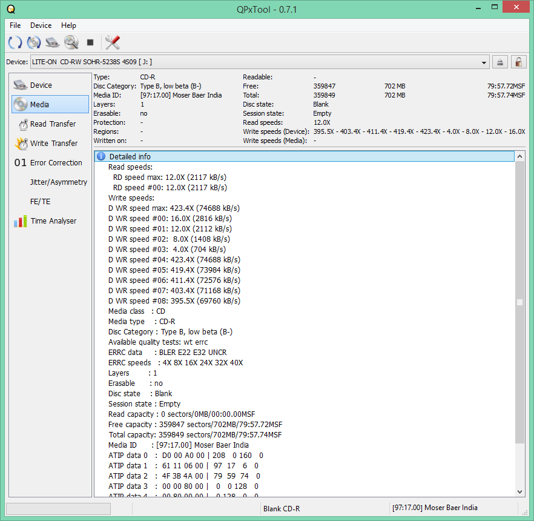
Task: Select the Write Transfer tab label
Action: click(54, 144)
